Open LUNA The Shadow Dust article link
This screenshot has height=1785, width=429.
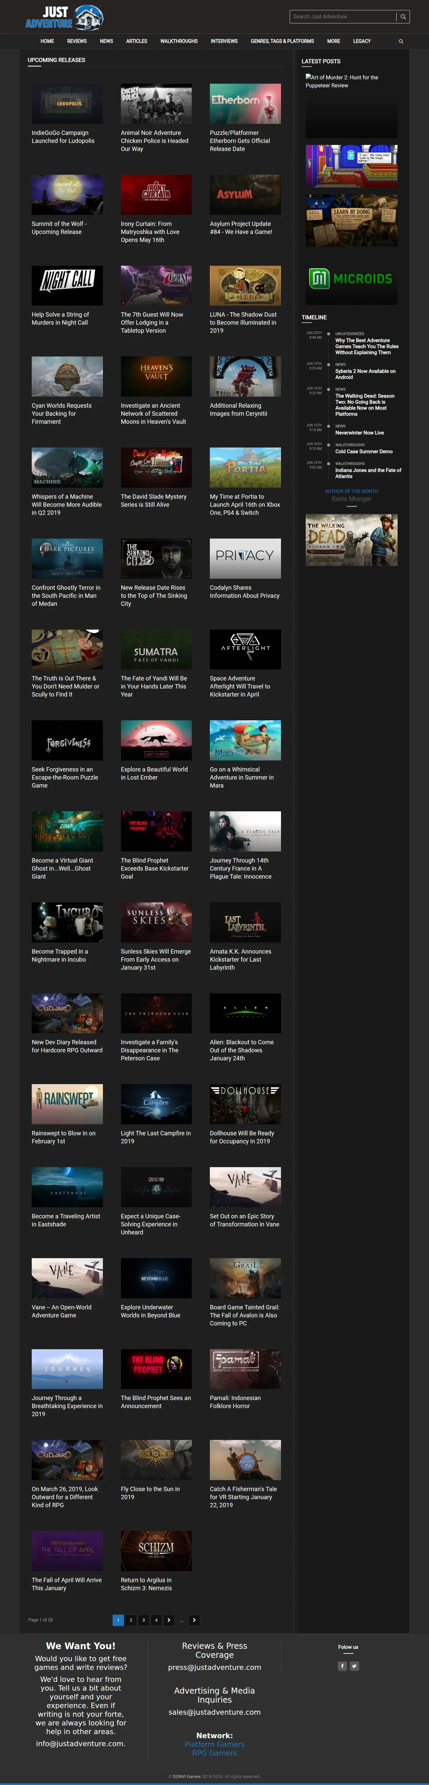tap(244, 323)
